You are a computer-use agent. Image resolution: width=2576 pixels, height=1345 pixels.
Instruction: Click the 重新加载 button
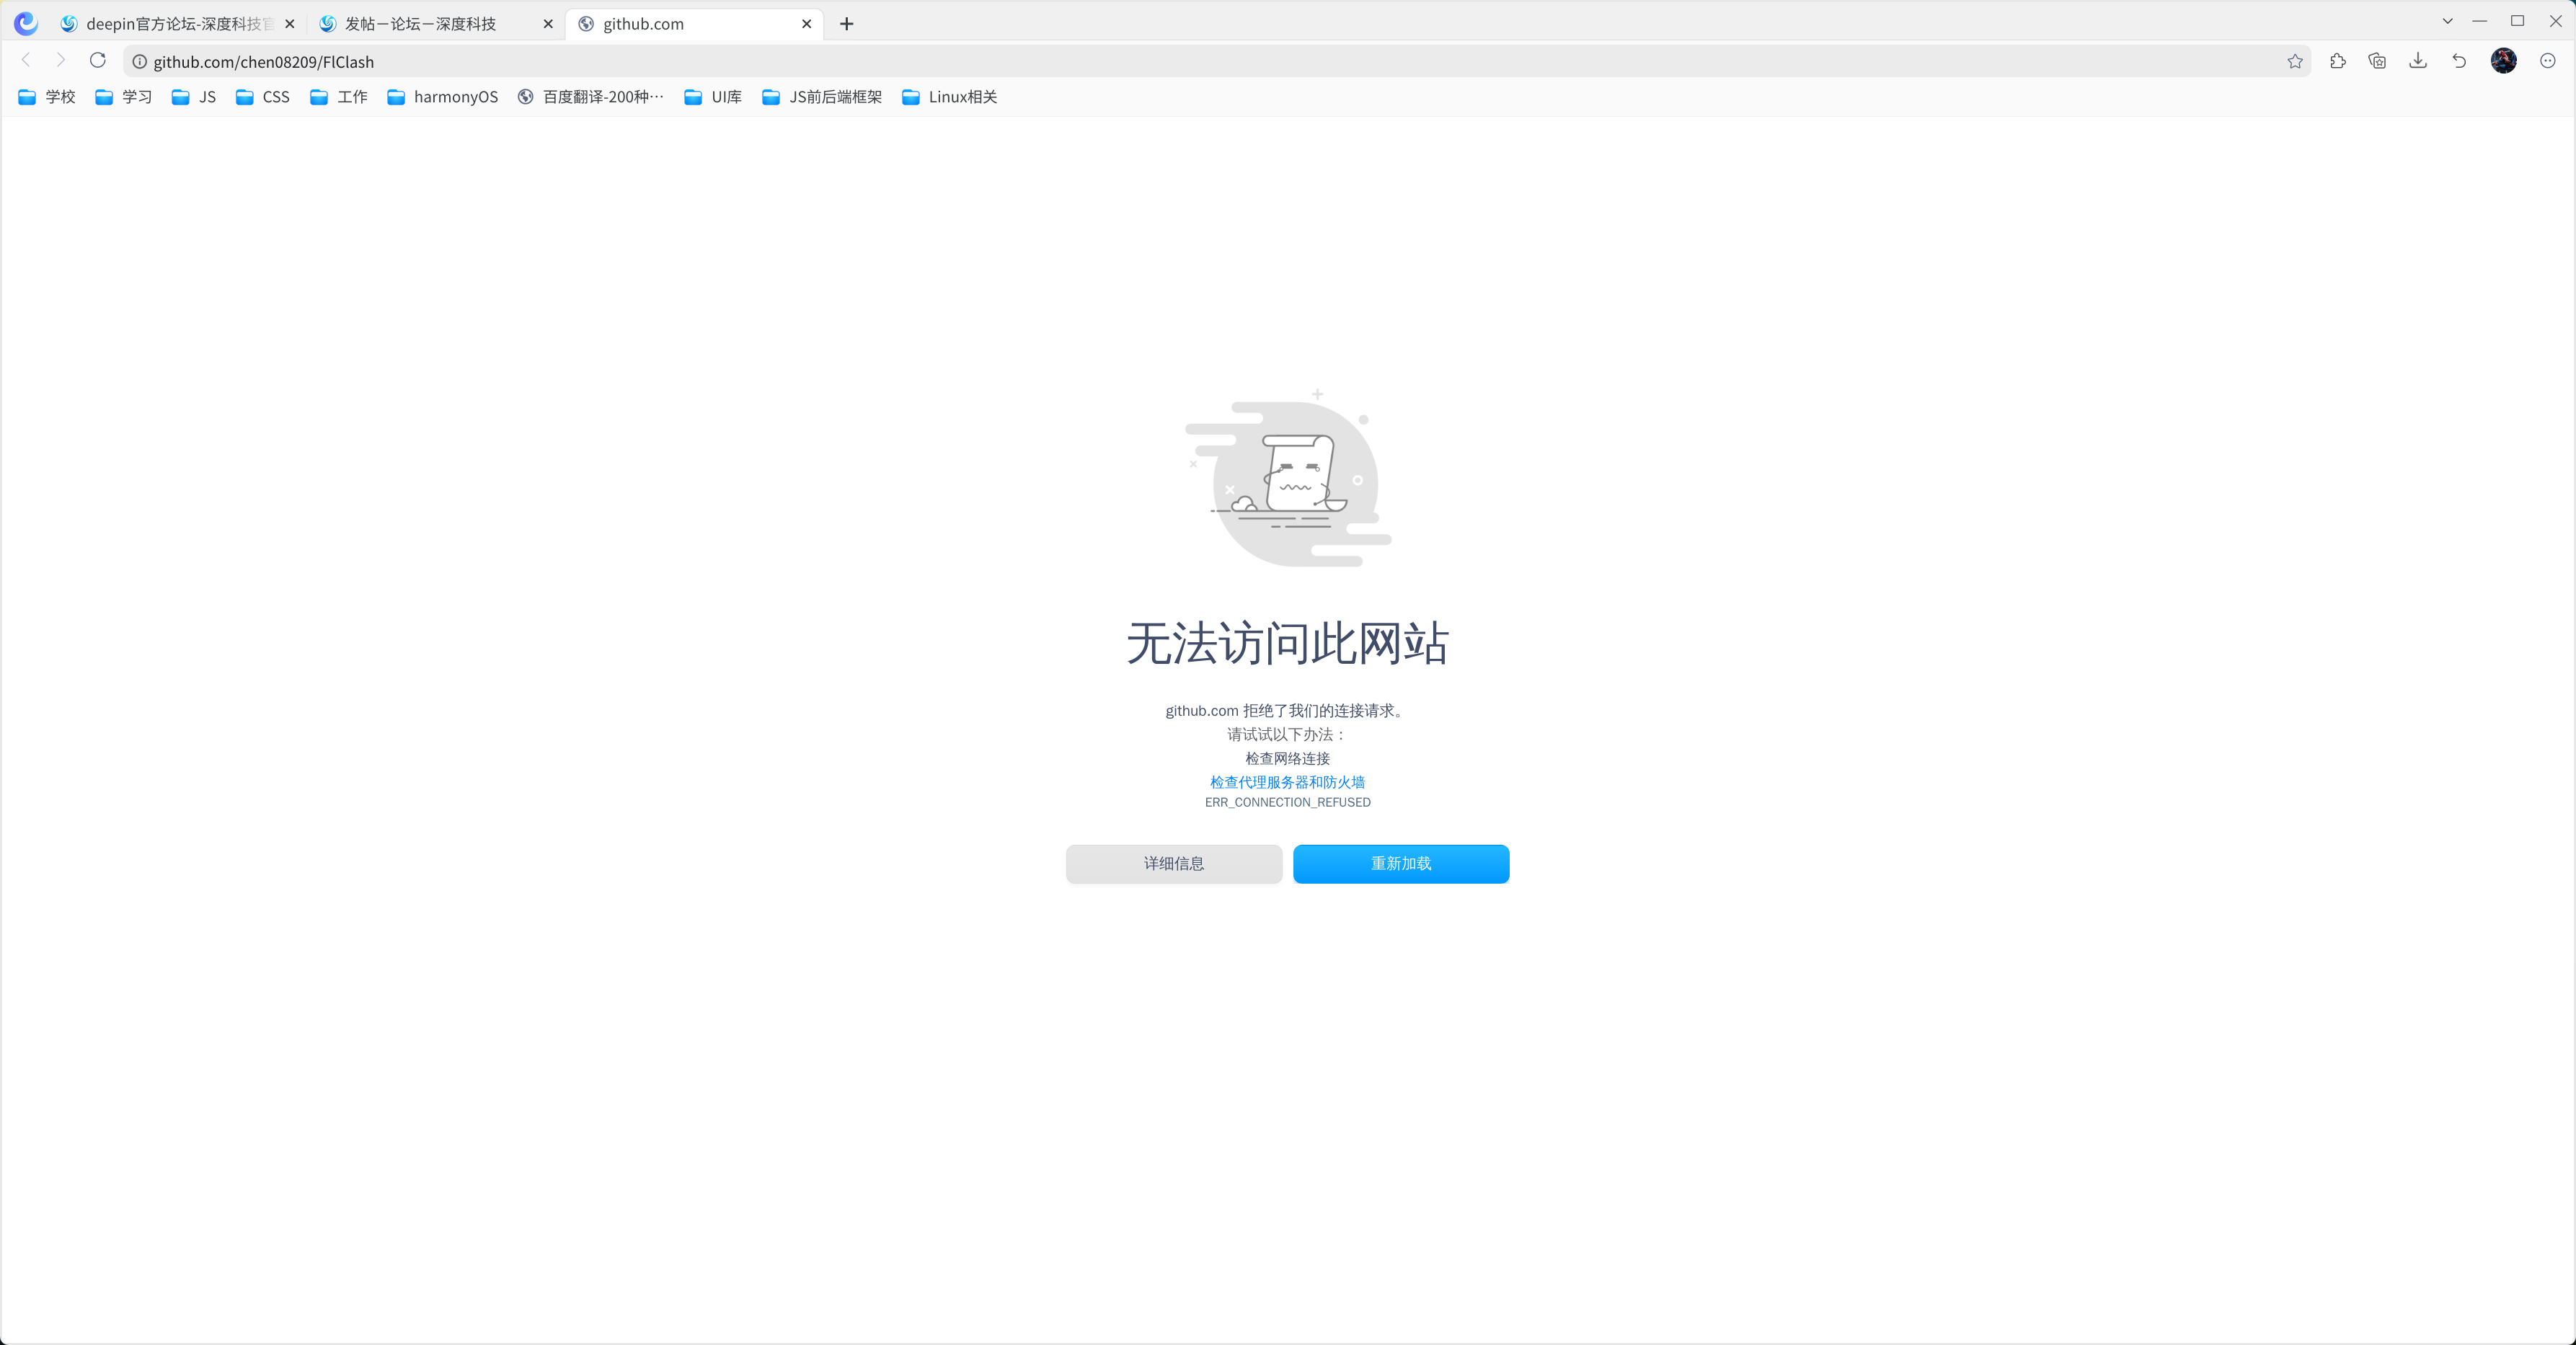(x=1401, y=864)
